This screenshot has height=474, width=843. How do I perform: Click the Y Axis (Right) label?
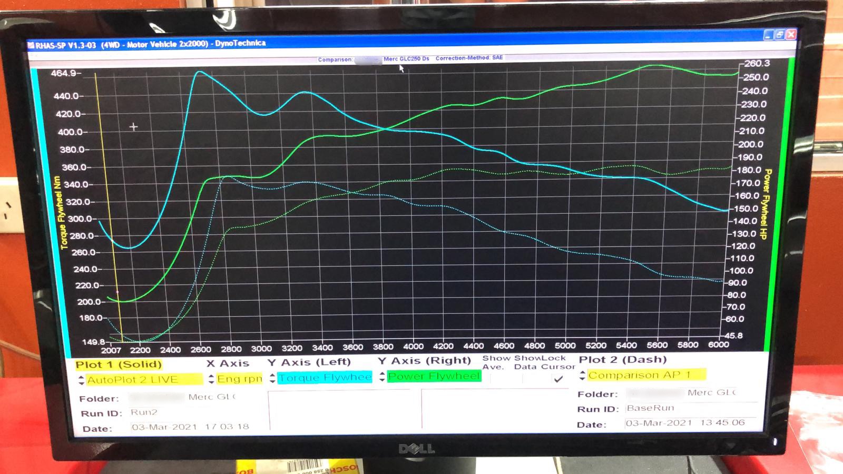pos(424,361)
